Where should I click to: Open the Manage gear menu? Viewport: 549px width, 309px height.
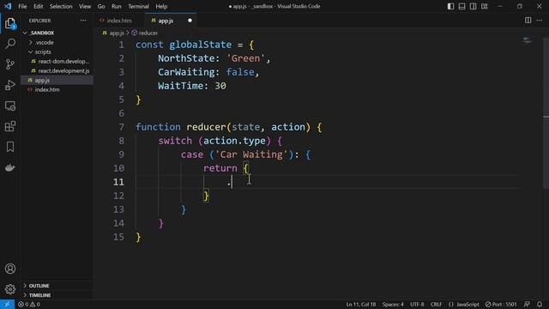pos(10,289)
